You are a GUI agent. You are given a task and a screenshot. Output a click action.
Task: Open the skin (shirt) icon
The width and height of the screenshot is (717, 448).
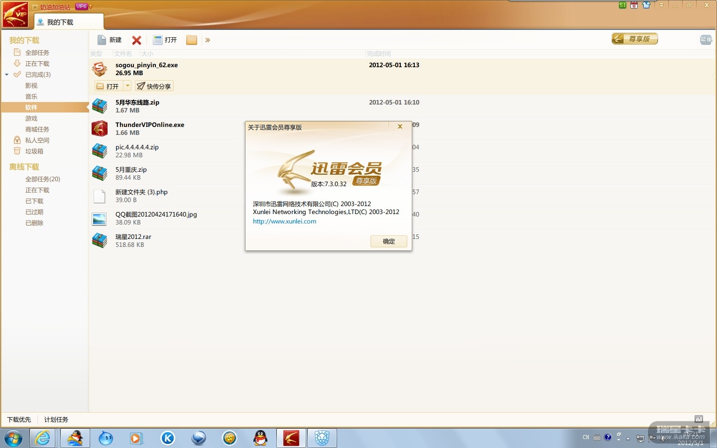[646, 5]
